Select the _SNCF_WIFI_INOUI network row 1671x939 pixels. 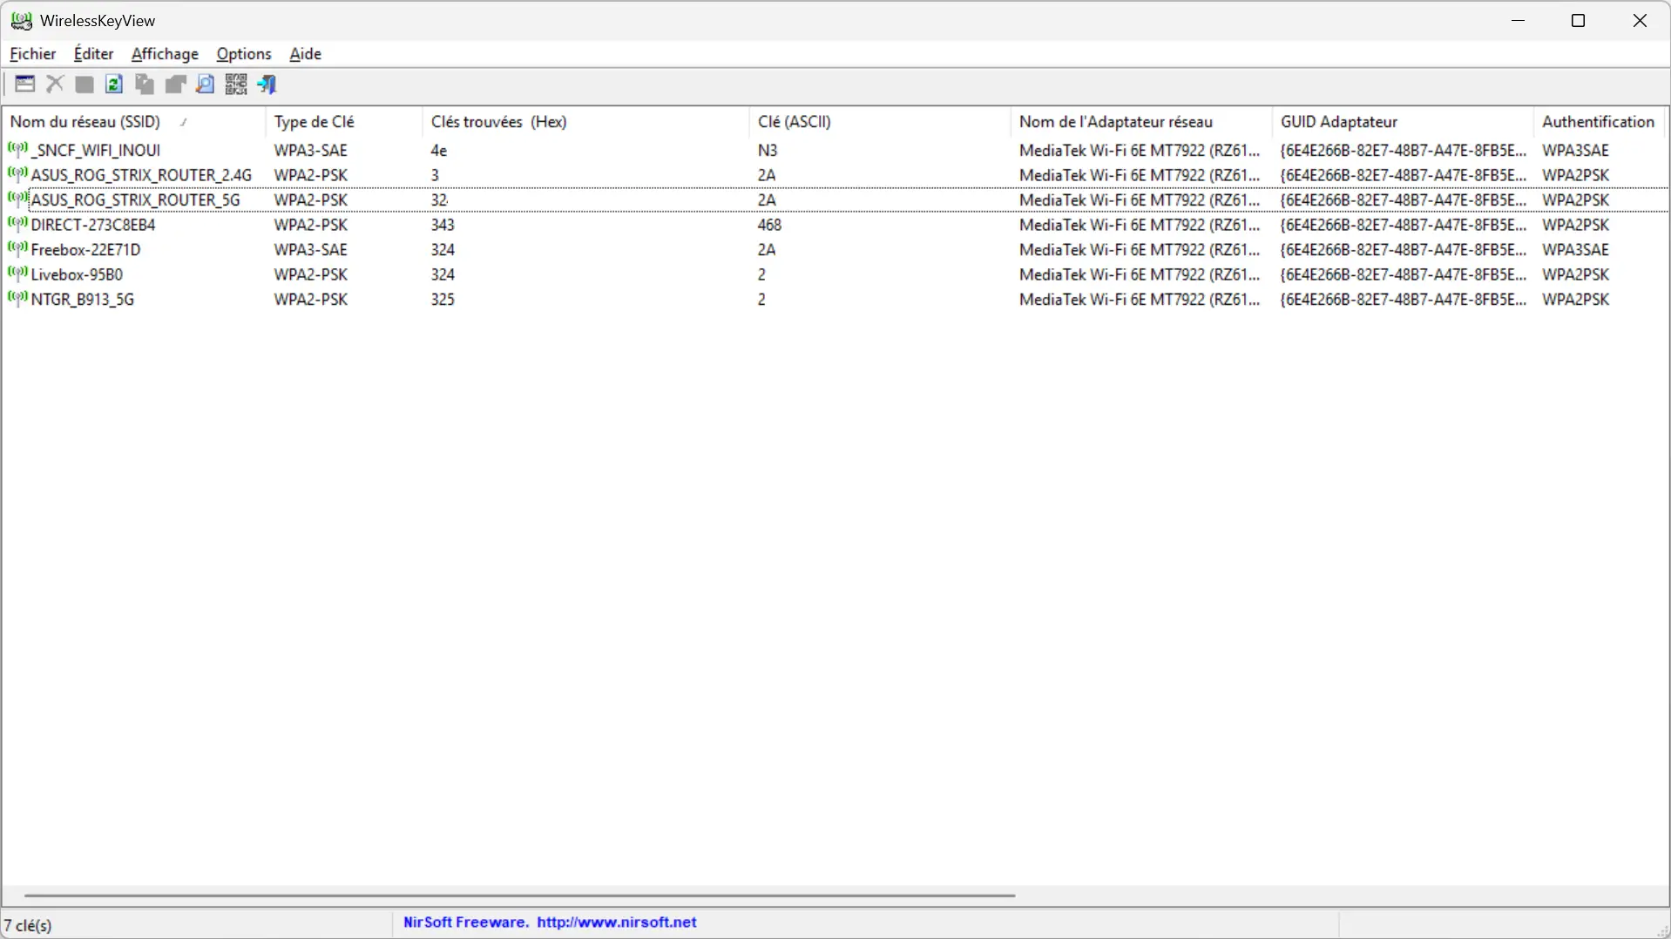tap(835, 150)
